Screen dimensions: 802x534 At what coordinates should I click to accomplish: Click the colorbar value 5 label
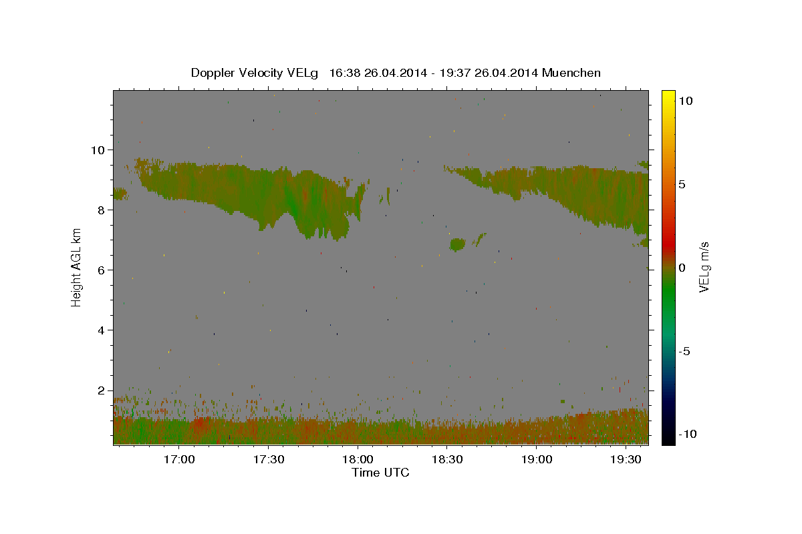(682, 184)
